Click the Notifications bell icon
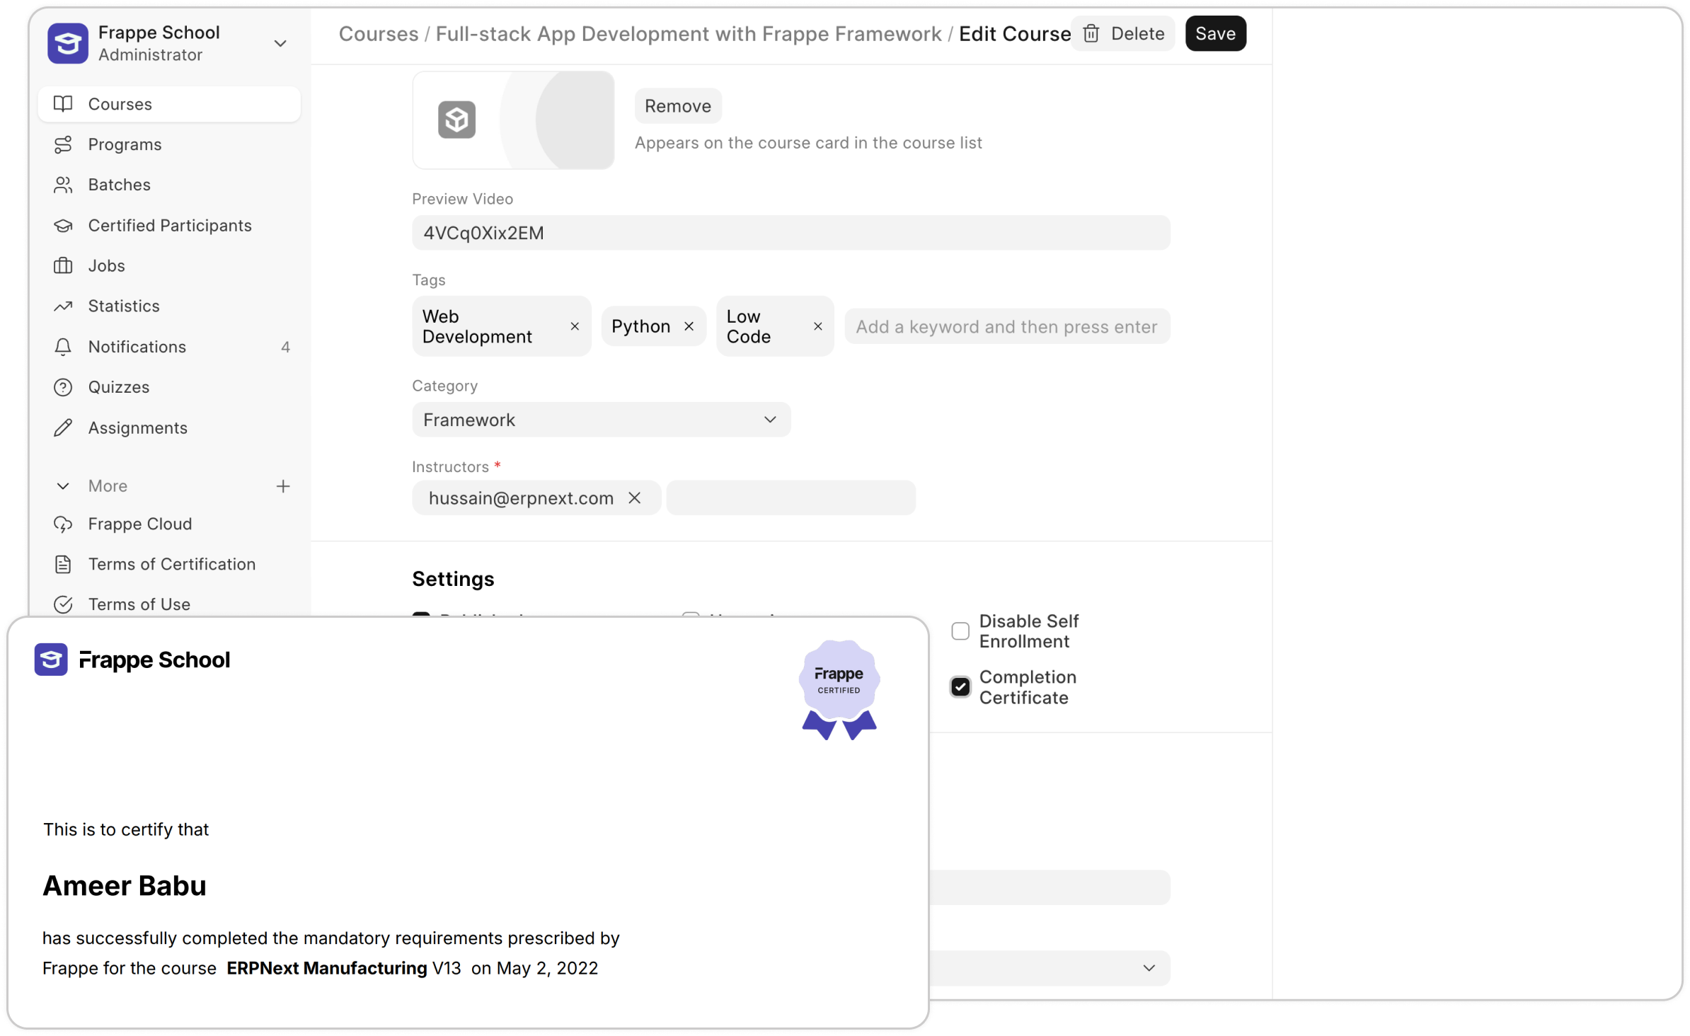This screenshot has width=1690, height=1036. coord(63,347)
